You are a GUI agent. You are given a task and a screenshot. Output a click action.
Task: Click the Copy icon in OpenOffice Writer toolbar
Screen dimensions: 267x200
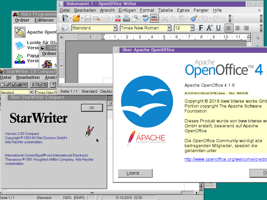tap(173, 18)
